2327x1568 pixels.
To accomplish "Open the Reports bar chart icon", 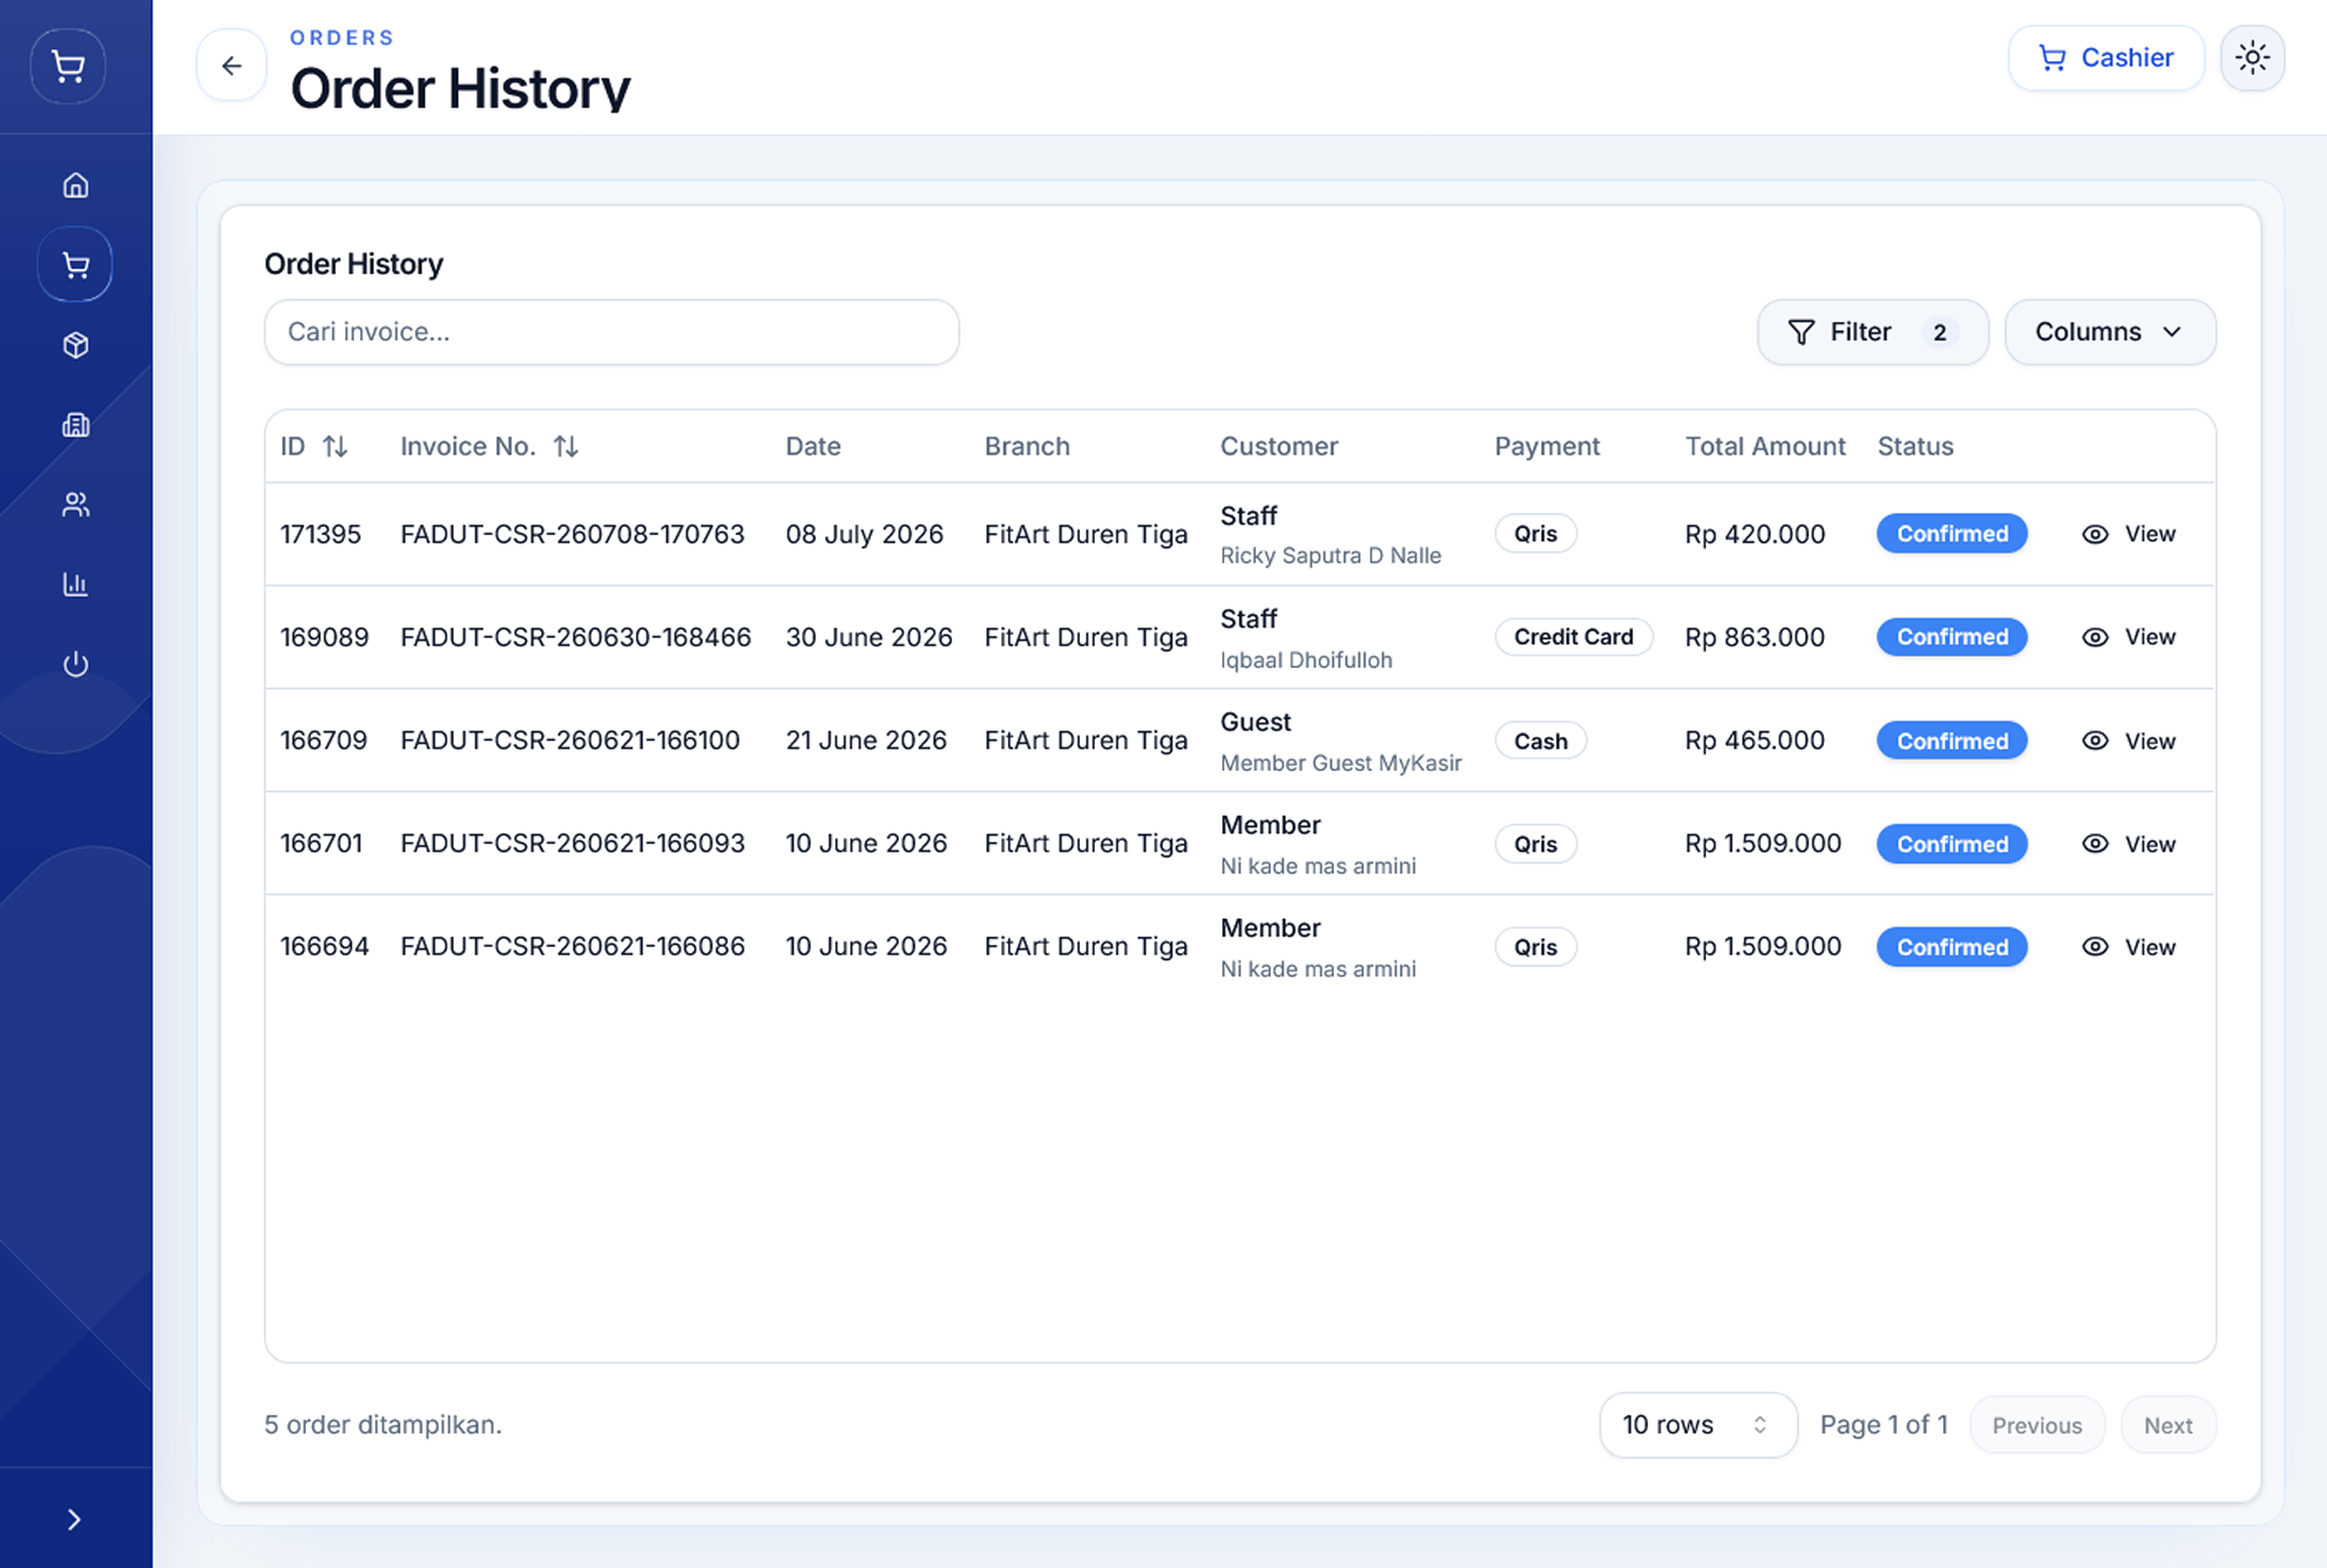I will [76, 584].
